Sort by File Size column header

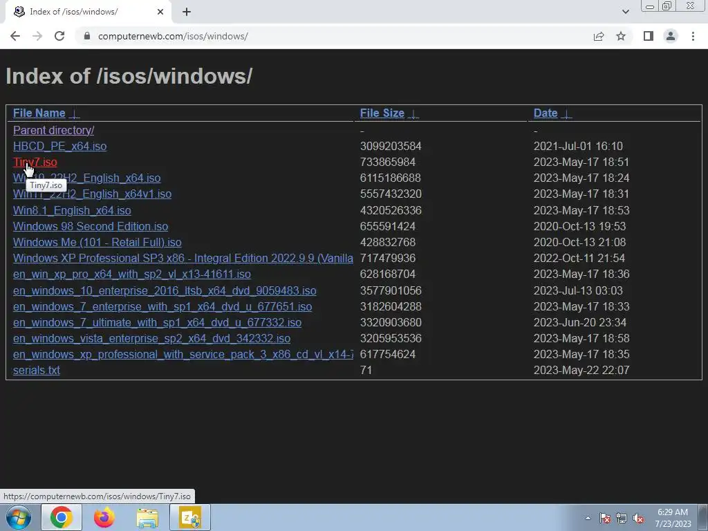coord(382,113)
